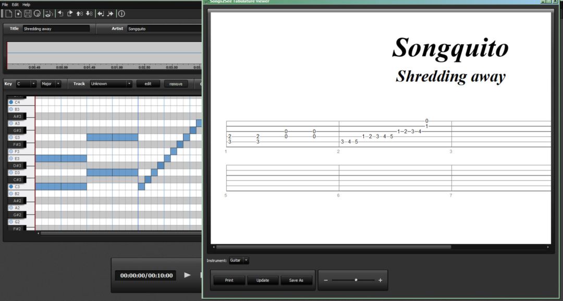Click the Print button

[228, 280]
